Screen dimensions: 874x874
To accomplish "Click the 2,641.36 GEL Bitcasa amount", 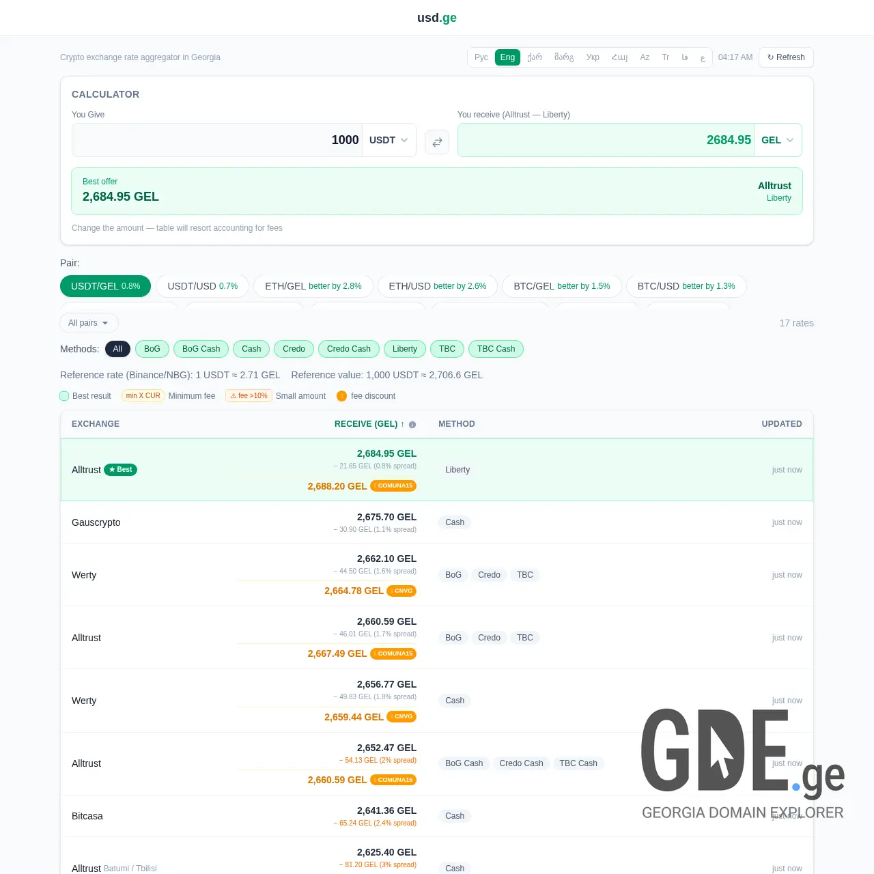I will pos(386,810).
